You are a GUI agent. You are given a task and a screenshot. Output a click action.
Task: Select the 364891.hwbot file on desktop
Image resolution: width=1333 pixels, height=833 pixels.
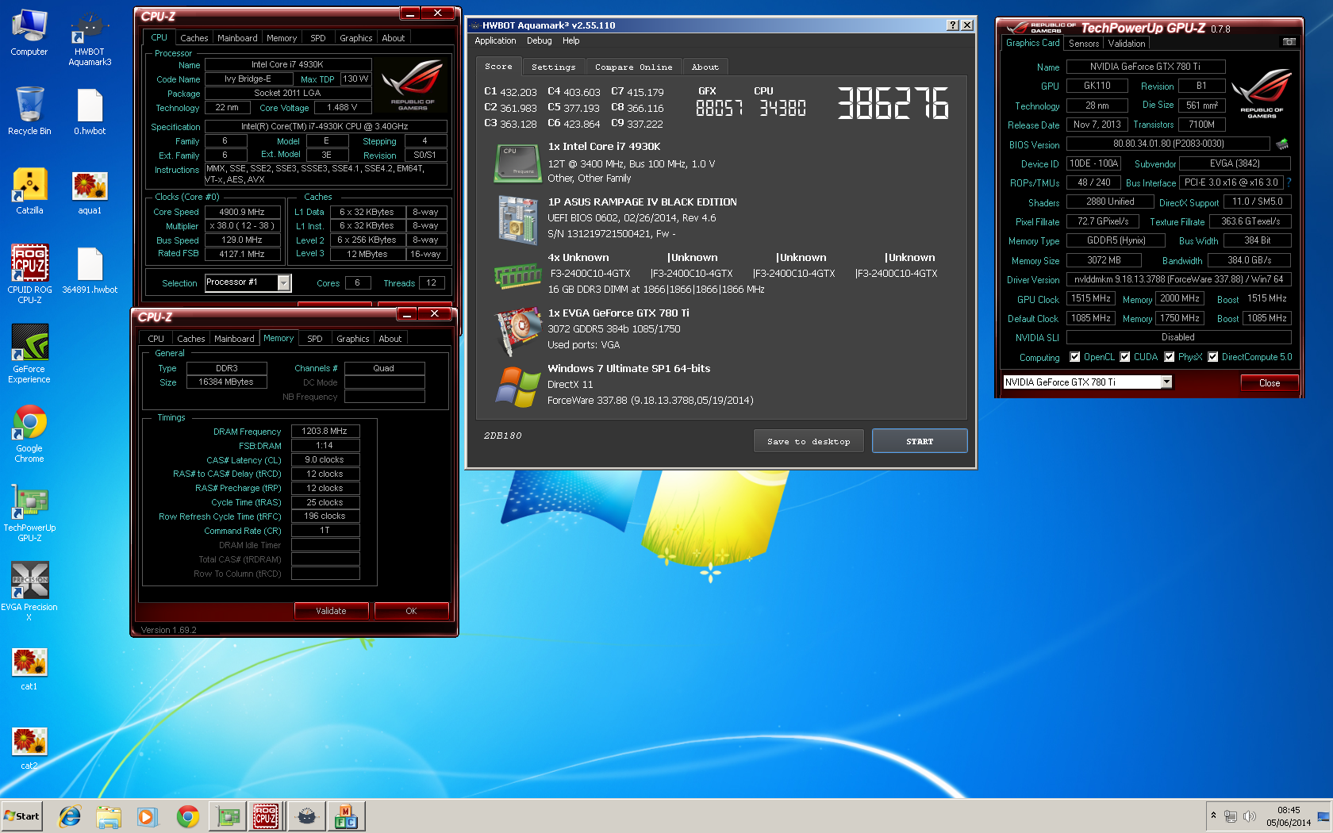90,271
